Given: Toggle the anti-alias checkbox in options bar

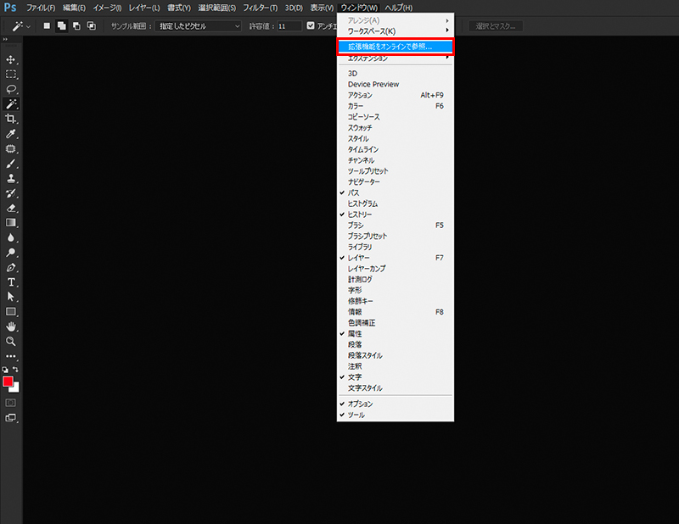Looking at the screenshot, I should pyautogui.click(x=311, y=25).
